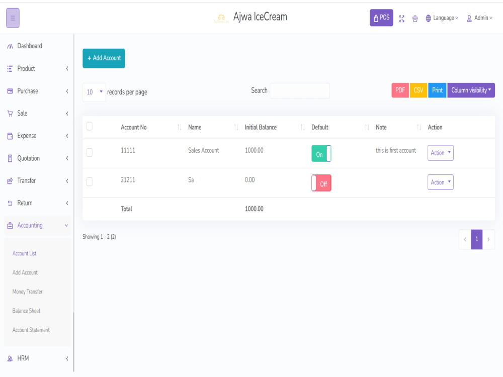Select Balance Sheet under Accounting
503x377 pixels.
pos(26,311)
